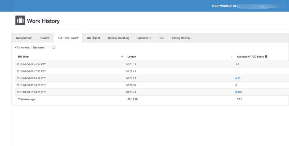Image resolution: width=289 pixels, height=146 pixels.
Task: Click the Total/Average label
Action: [x=27, y=99]
